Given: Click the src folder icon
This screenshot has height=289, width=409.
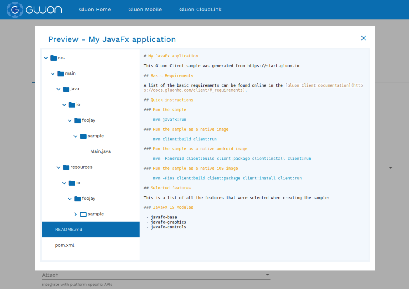Looking at the screenshot, I should (x=54, y=57).
